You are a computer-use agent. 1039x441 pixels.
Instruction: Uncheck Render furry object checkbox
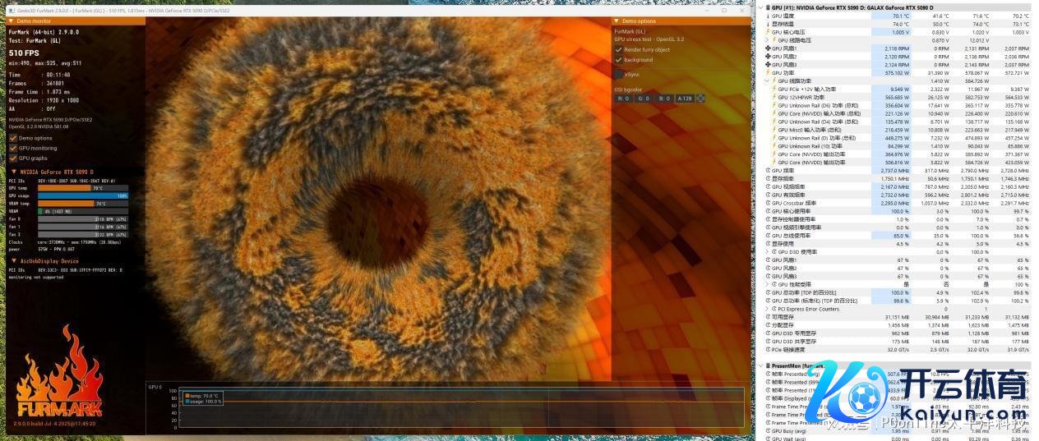pyautogui.click(x=618, y=49)
